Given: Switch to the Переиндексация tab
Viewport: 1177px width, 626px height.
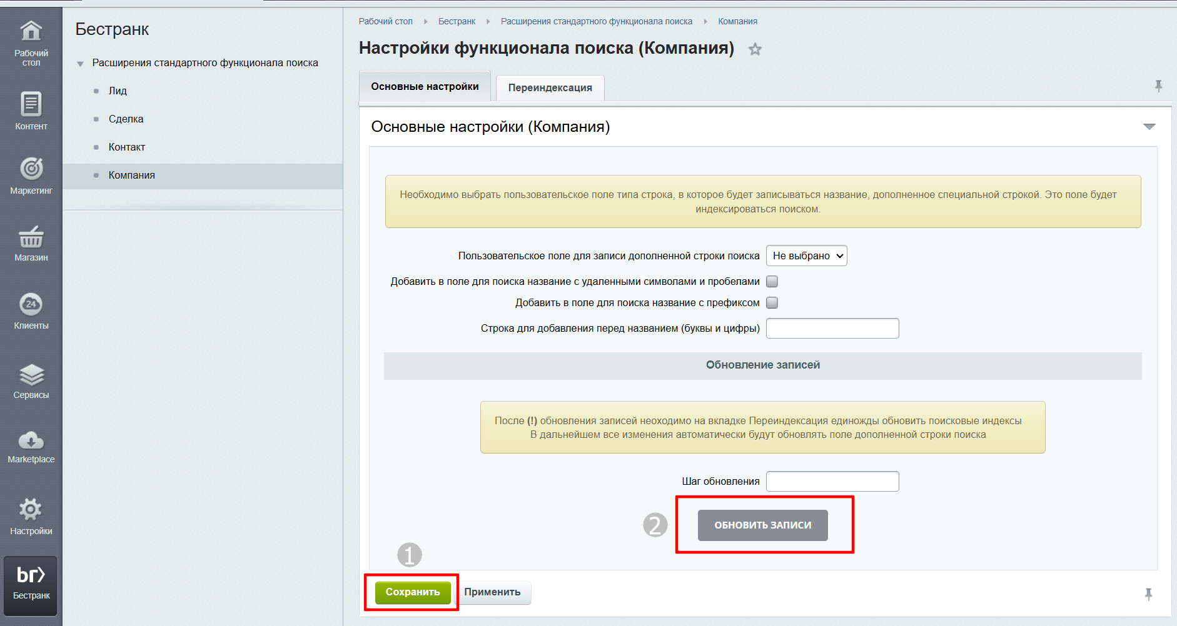Looking at the screenshot, I should 550,88.
